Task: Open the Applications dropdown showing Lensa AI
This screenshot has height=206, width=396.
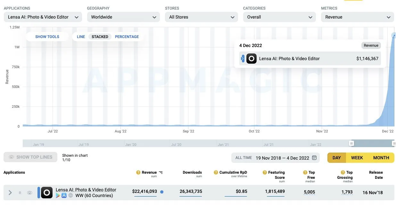Action: pos(43,17)
